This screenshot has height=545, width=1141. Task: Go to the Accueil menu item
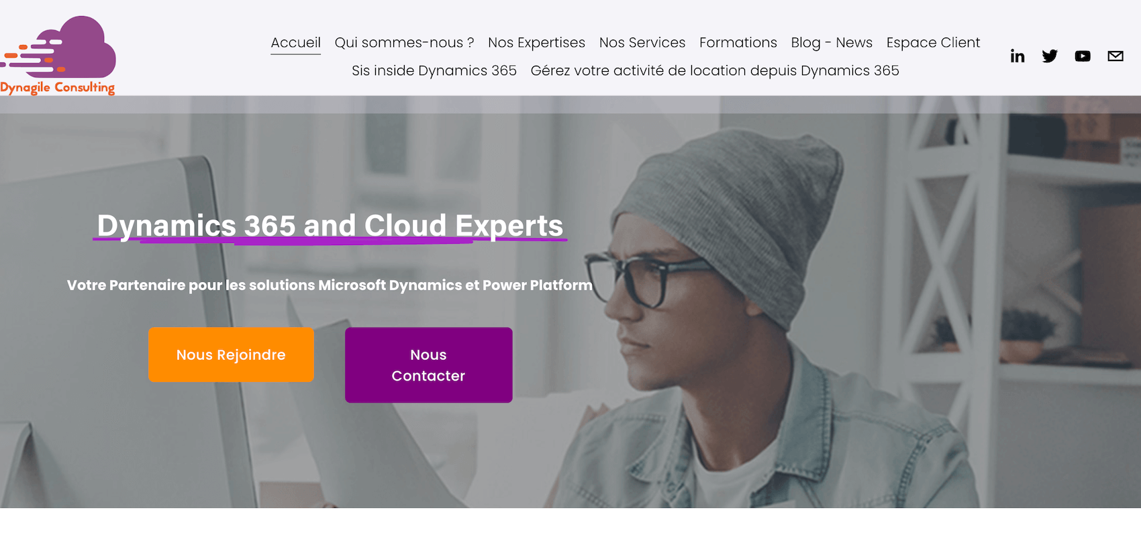[x=296, y=43]
